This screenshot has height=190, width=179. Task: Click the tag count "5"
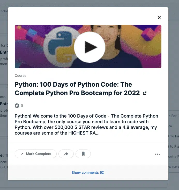22,105
